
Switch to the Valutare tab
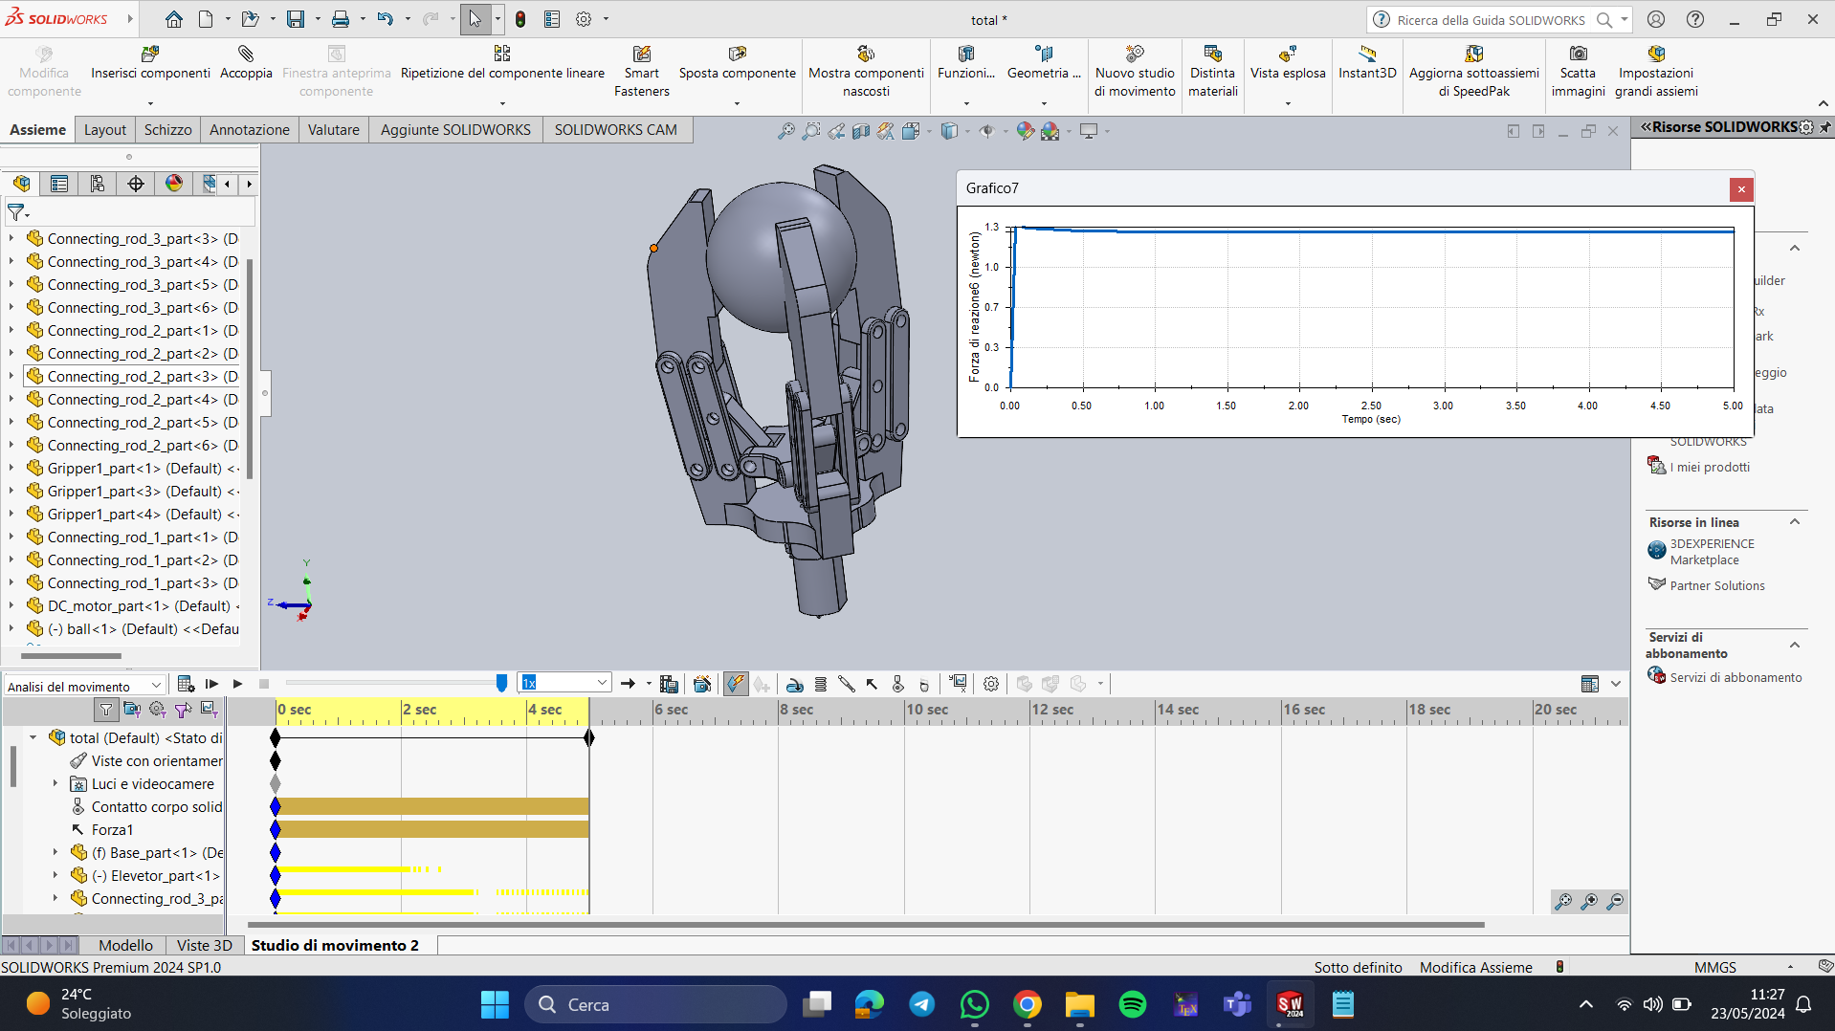(x=334, y=130)
